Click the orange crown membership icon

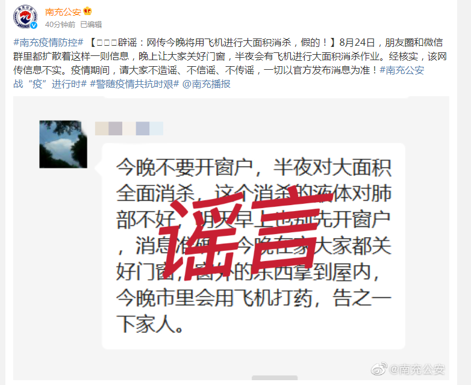pos(87,11)
